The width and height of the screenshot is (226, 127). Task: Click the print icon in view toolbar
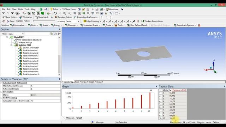pyautogui.click(x=106, y=13)
